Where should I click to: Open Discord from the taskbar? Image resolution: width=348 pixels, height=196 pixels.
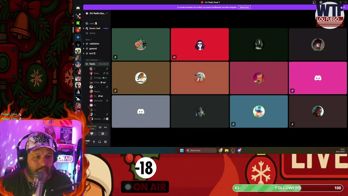239,151
